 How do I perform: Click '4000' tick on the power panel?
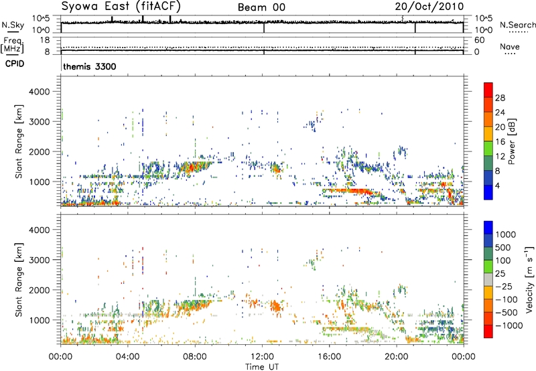point(40,92)
